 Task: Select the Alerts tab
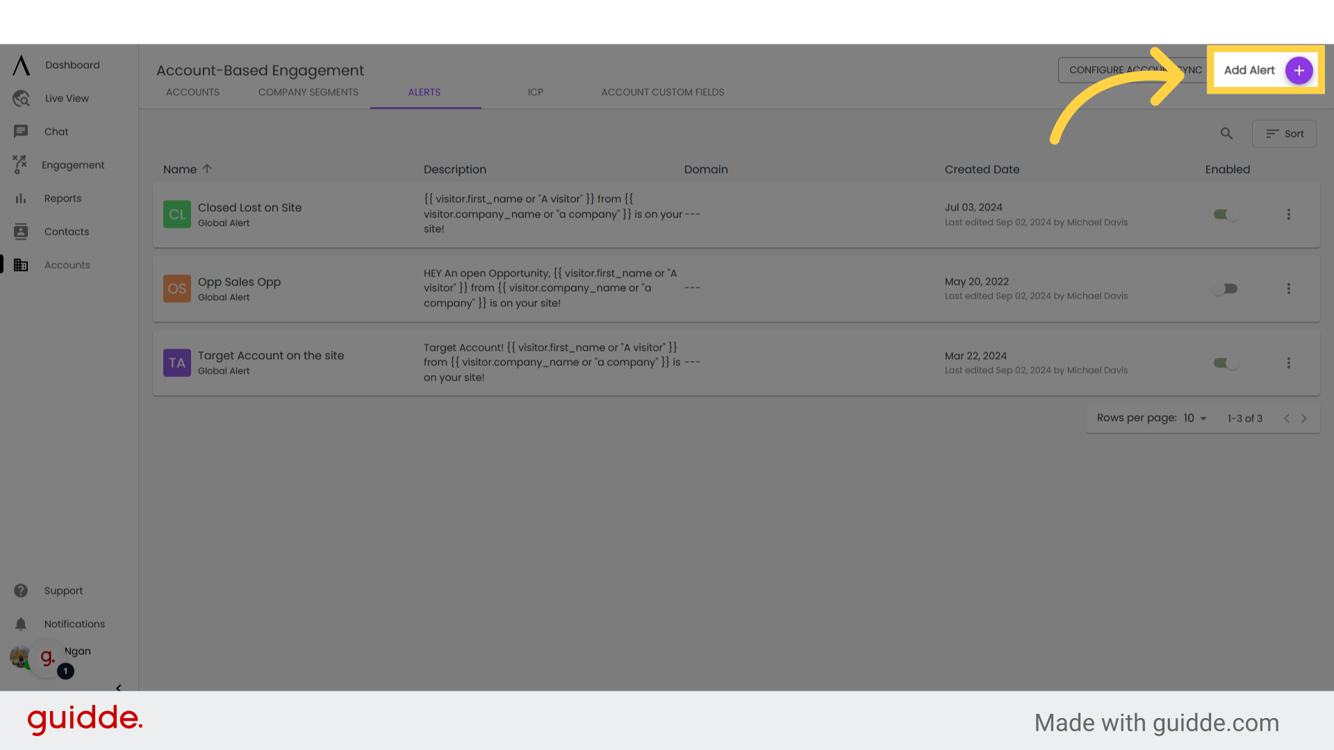pos(425,92)
